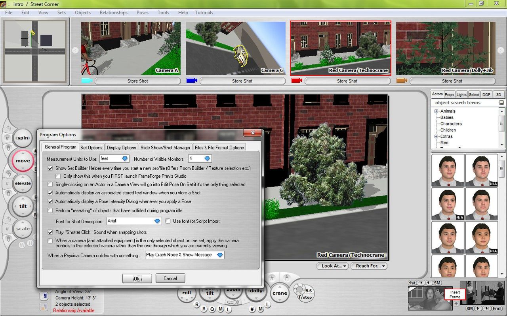Click Ok in Program Options dialog

tap(137, 278)
